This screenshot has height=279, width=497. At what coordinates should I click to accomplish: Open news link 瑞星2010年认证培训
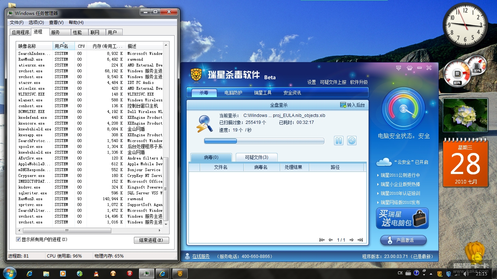400,193
